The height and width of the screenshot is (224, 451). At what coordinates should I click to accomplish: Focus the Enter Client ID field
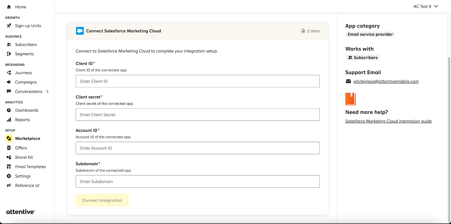(198, 81)
